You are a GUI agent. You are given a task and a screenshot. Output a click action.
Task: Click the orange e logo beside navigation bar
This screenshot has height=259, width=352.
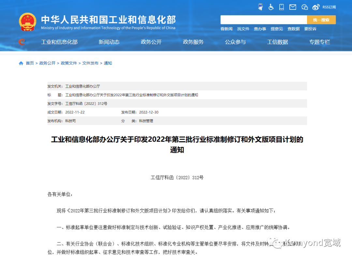(21, 42)
